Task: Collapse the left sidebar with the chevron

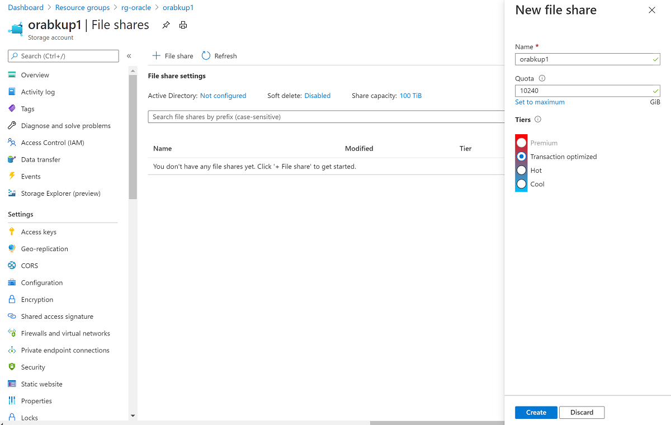Action: (129, 56)
